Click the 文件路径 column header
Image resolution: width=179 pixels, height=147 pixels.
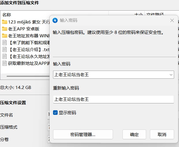coord(155,14)
